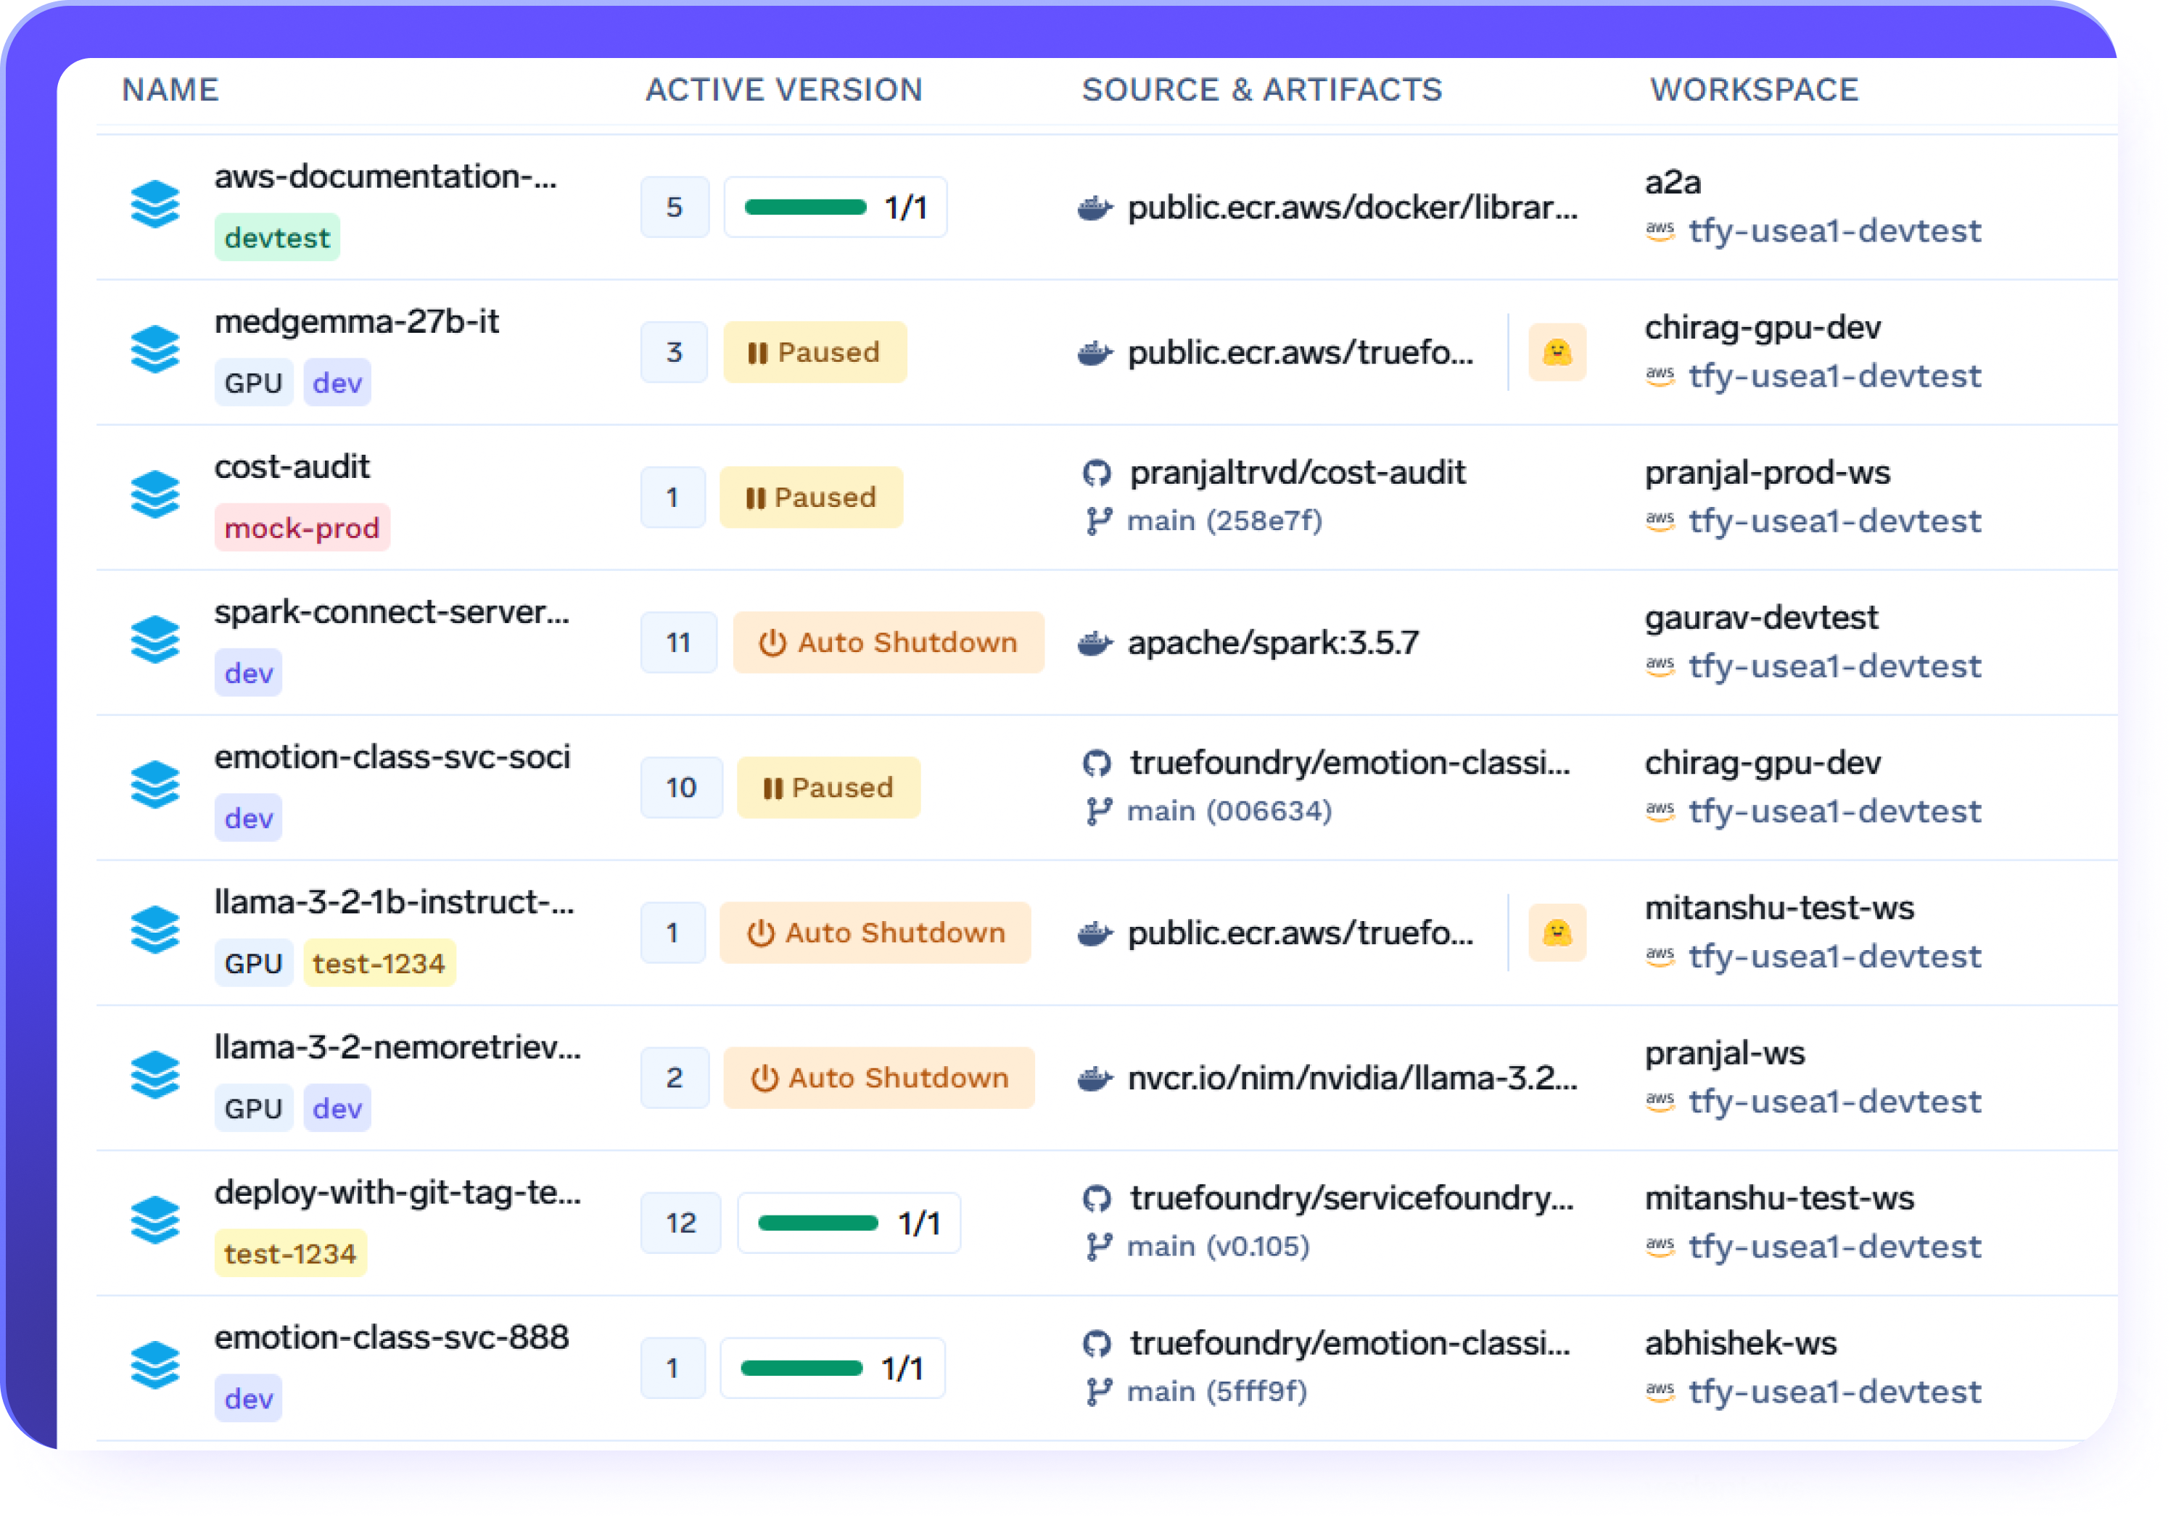Toggle Auto Shutdown for spark-connect-server
The height and width of the screenshot is (1523, 2176).
888,642
